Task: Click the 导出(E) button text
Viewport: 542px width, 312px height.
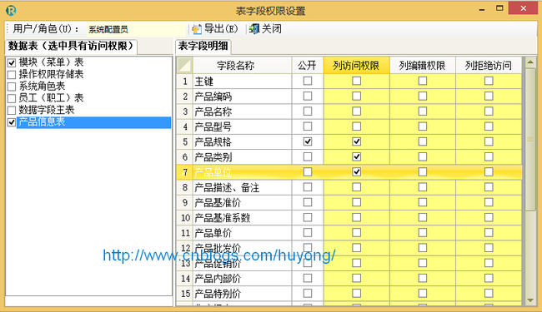Action: pyautogui.click(x=221, y=29)
